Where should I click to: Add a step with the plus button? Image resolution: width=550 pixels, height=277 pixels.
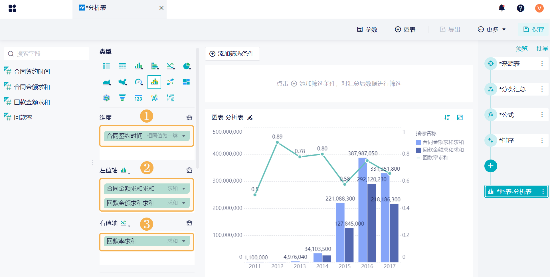click(x=491, y=166)
